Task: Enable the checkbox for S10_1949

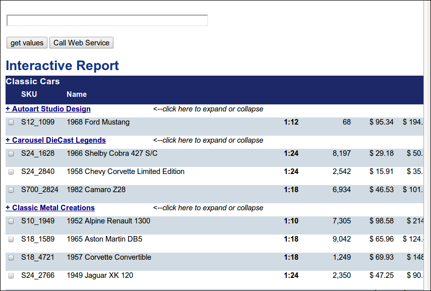Action: pyautogui.click(x=11, y=221)
